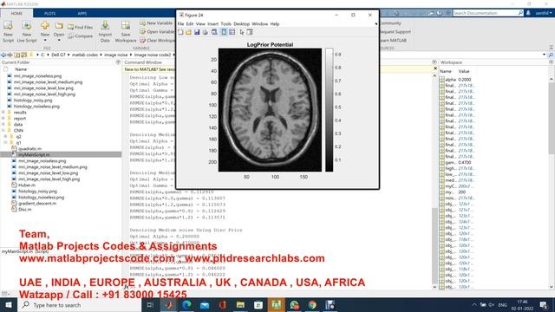Click New Script in the MATLAB toolstrip

(x=8, y=31)
